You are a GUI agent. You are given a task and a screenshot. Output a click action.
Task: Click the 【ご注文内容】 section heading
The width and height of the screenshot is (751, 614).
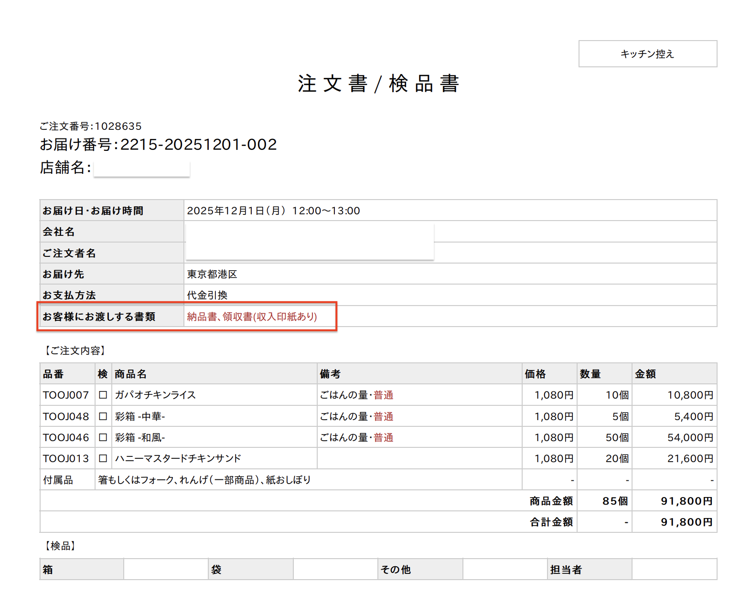pyautogui.click(x=75, y=350)
